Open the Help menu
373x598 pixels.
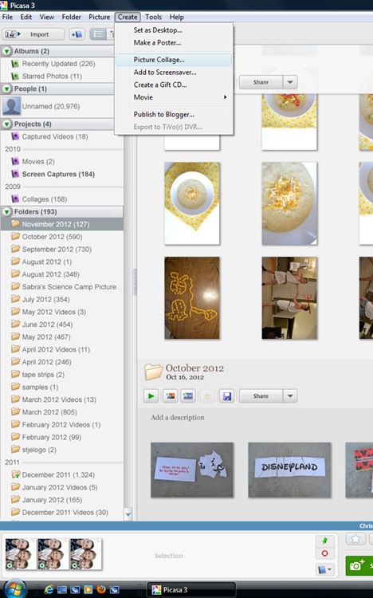tap(177, 18)
